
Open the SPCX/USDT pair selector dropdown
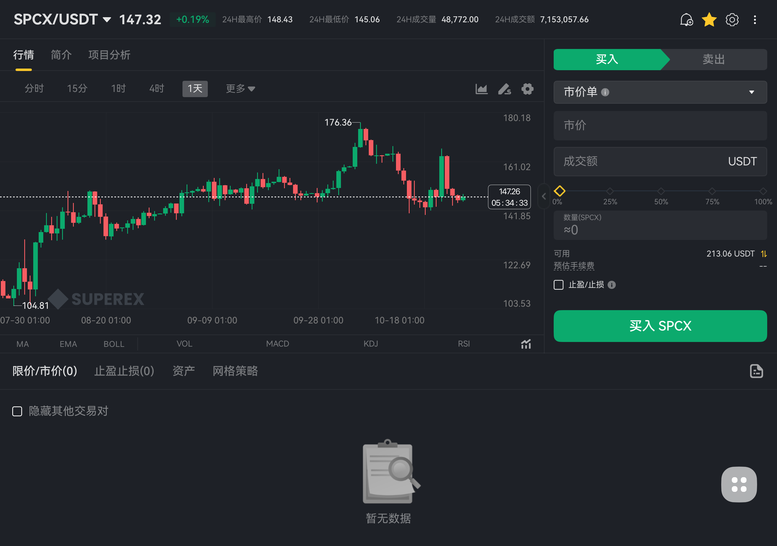(x=62, y=20)
